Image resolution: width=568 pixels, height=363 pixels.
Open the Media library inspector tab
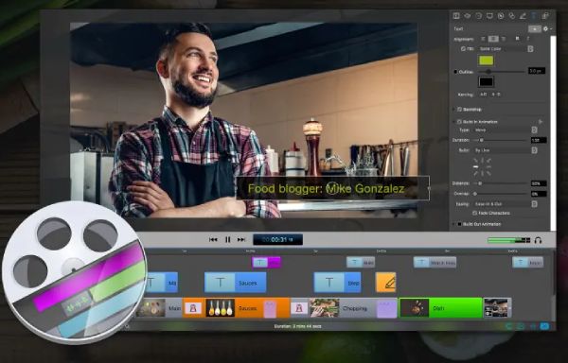545,16
